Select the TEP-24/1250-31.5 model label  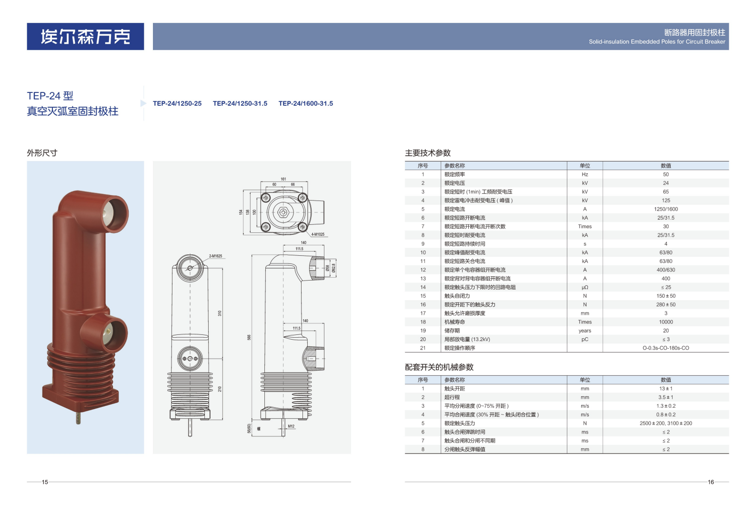coord(240,103)
